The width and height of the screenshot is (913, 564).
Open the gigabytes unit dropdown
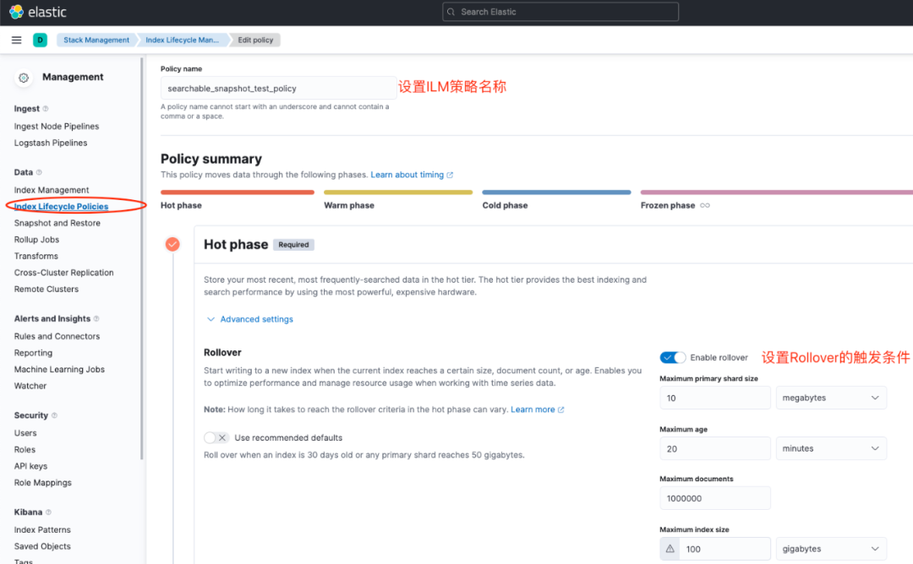click(x=831, y=549)
